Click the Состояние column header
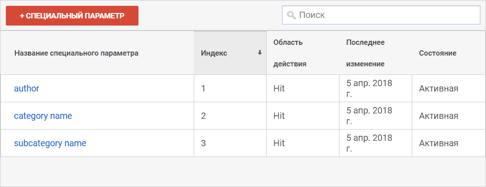Viewport: 486px width, 187px height. point(437,53)
